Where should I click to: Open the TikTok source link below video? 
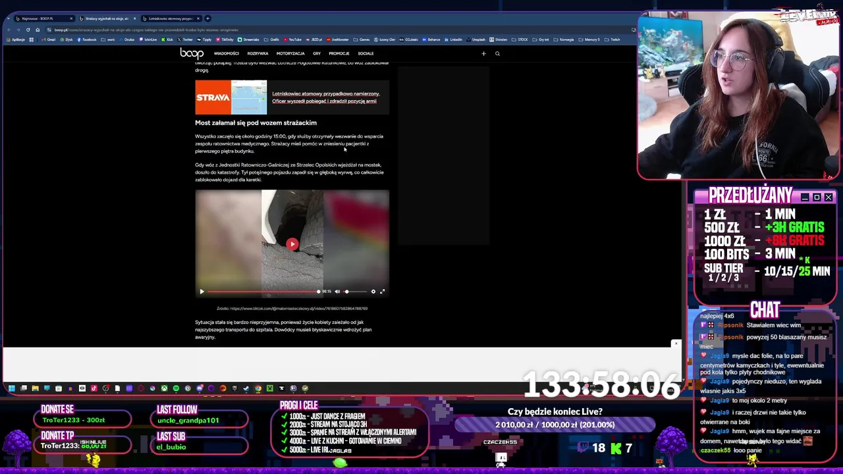292,308
